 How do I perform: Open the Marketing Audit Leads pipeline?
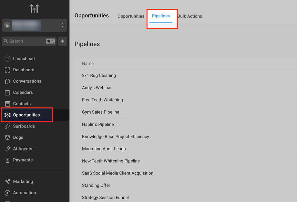click(104, 149)
